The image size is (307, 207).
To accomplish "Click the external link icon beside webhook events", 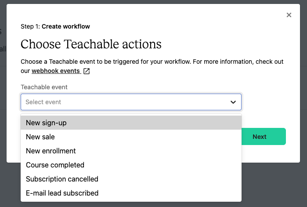I will click(x=87, y=71).
